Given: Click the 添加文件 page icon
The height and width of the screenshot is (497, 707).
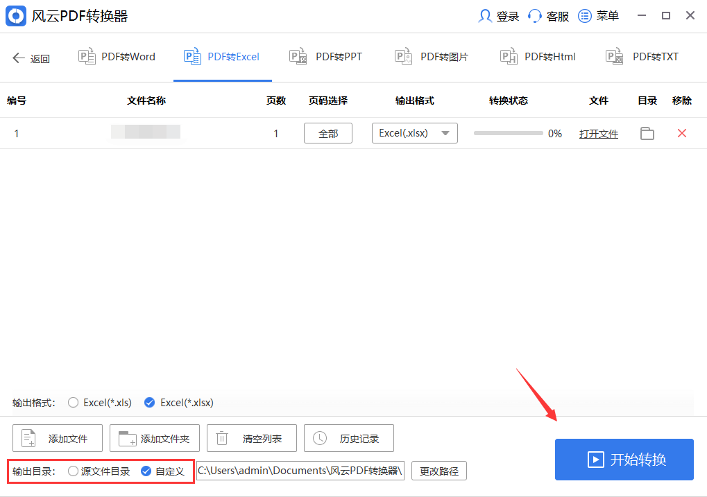Looking at the screenshot, I should (x=29, y=438).
